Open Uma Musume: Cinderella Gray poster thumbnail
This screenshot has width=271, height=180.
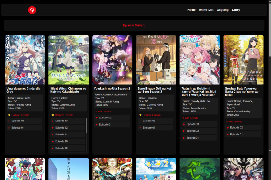click(x=25, y=60)
